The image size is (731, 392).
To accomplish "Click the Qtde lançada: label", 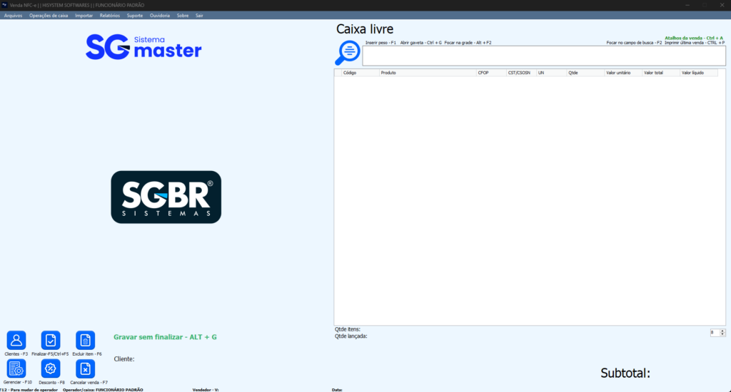I will (x=351, y=336).
